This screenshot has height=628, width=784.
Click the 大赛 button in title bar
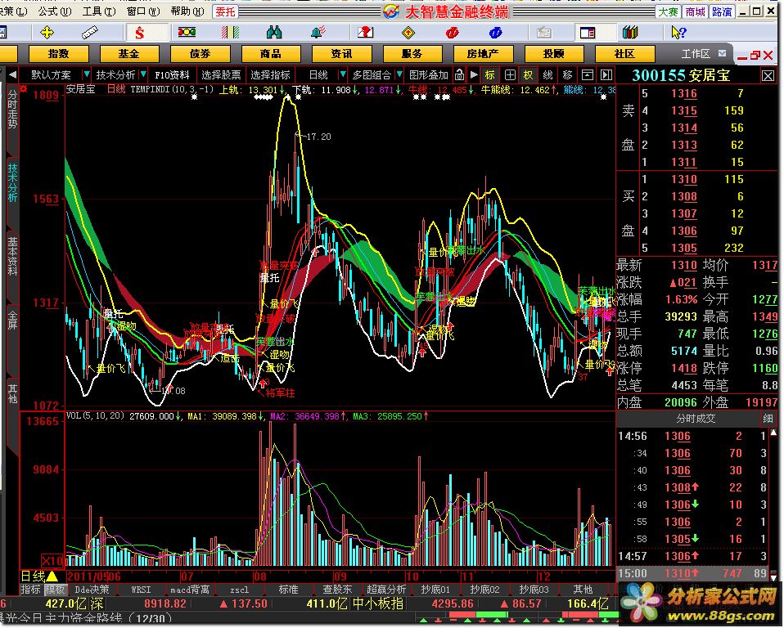point(669,11)
